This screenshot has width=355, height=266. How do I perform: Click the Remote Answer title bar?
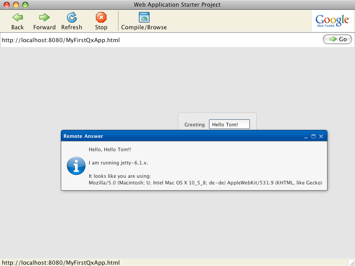(194, 136)
